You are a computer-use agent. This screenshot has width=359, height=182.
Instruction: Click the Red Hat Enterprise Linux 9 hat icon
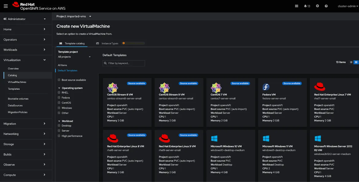164,138
